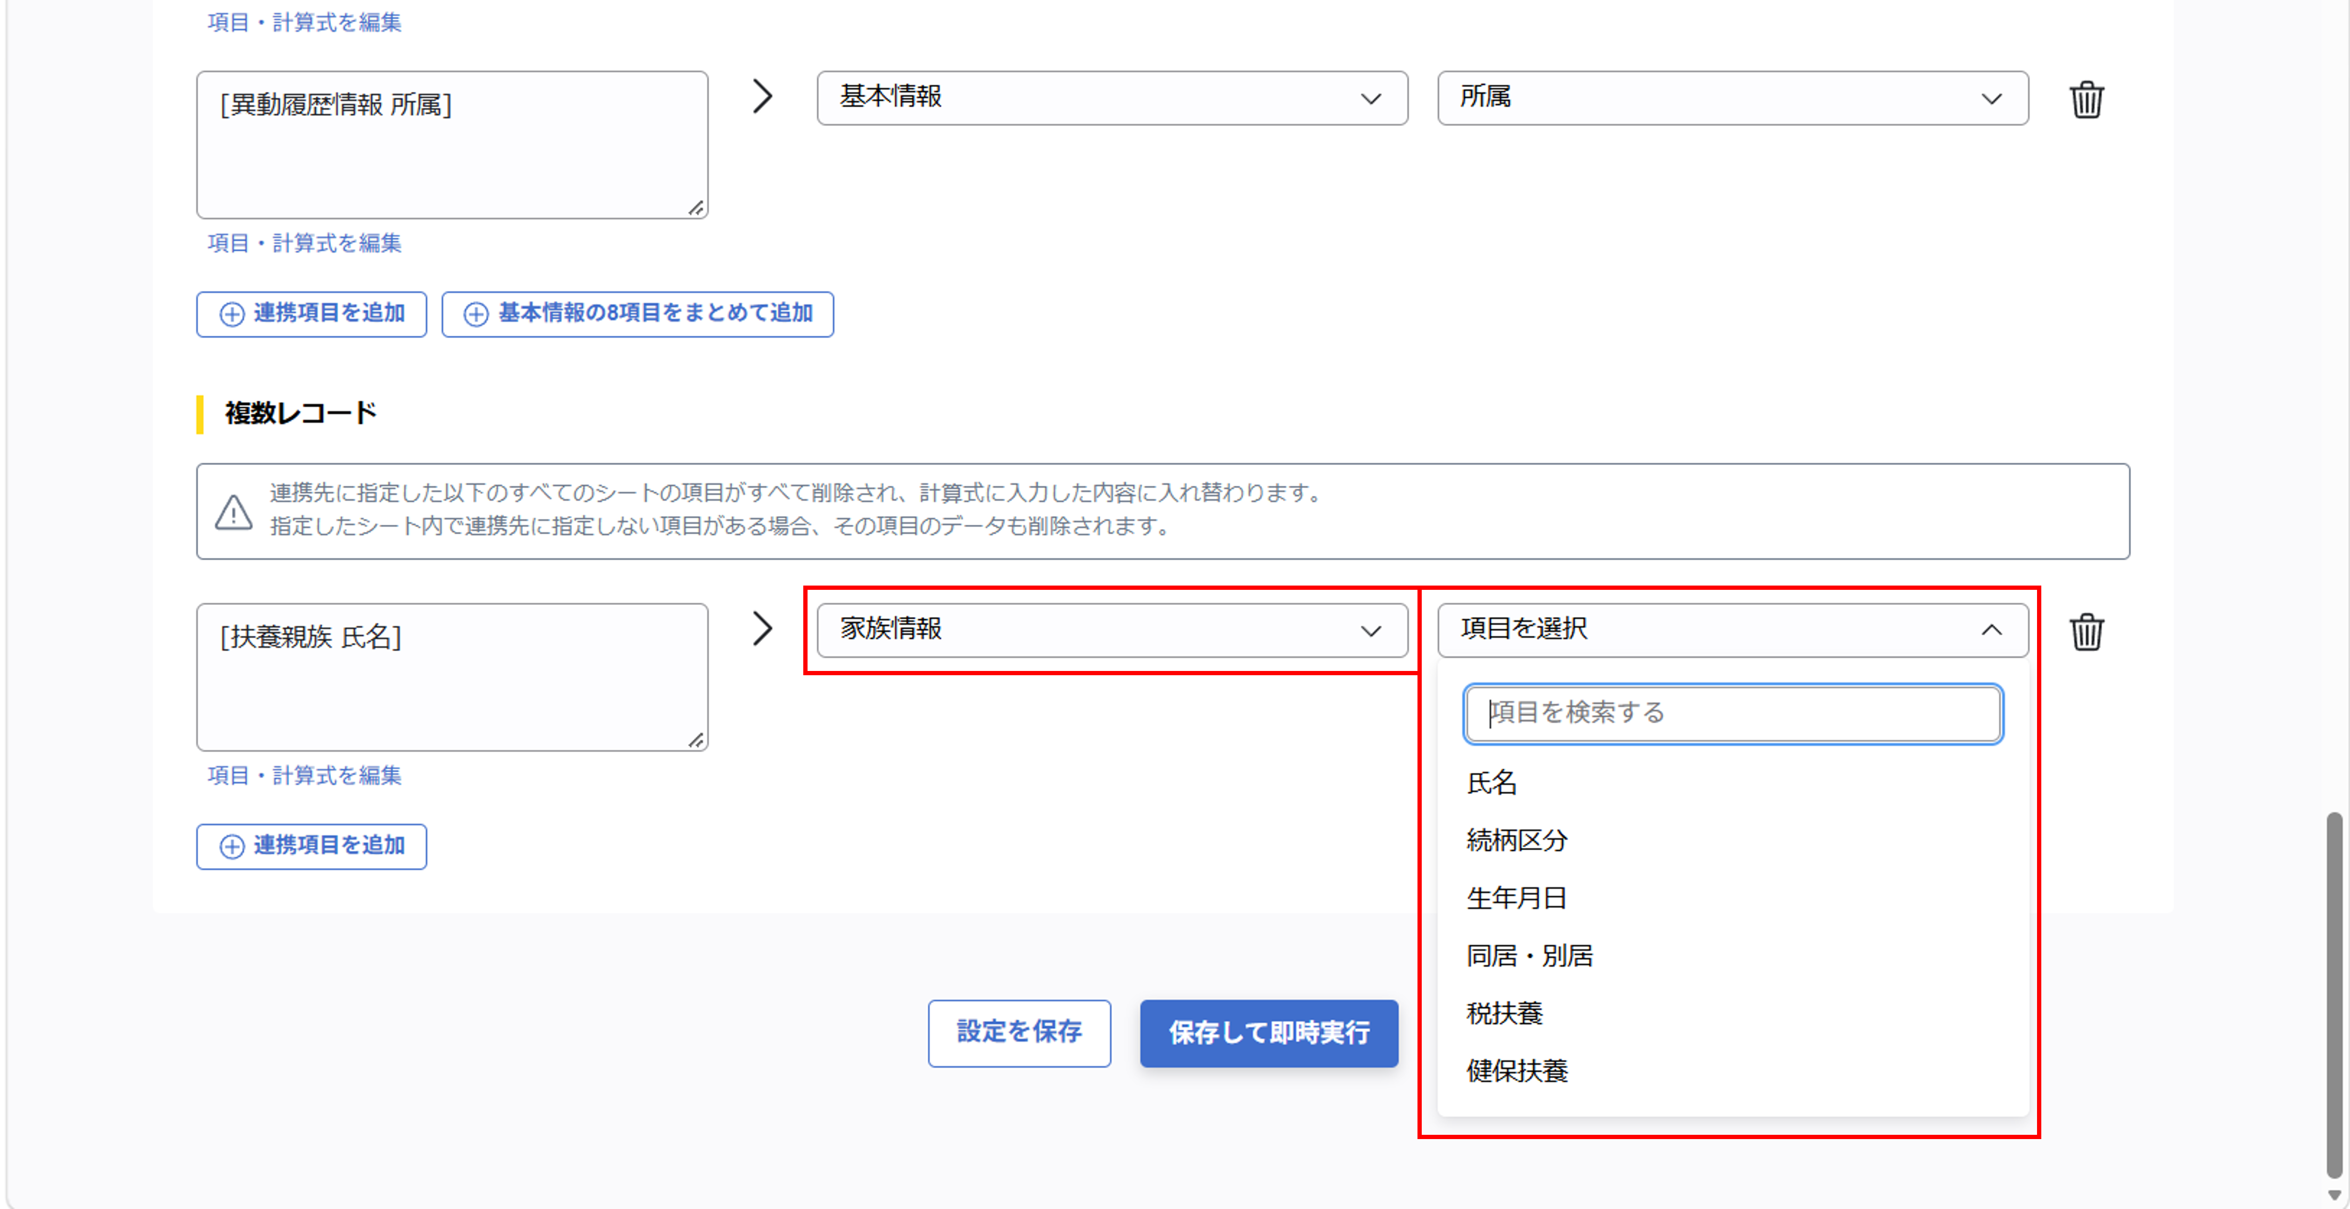
Task: Click the topmost 項目・計算式を編集 link
Action: (304, 23)
